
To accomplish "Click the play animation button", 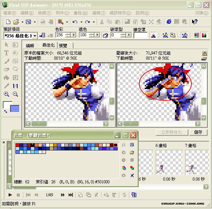I will [x=10, y=195].
